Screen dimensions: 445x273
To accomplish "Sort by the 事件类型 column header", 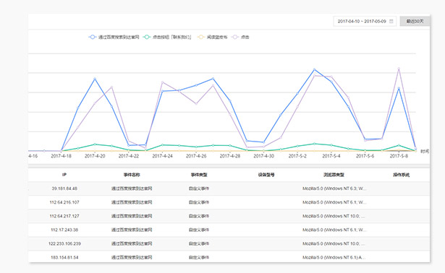I will [199, 175].
